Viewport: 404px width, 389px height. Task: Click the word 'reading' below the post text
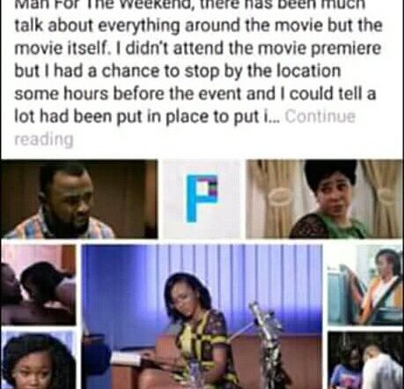point(44,139)
